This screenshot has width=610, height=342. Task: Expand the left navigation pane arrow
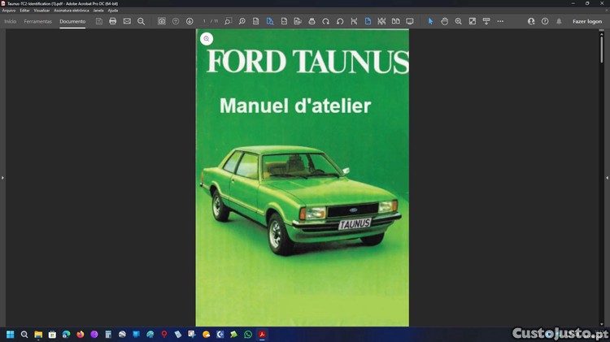coord(2,177)
